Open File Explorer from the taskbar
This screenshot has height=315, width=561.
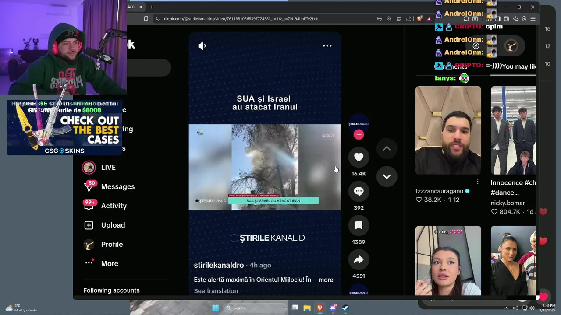[307, 308]
